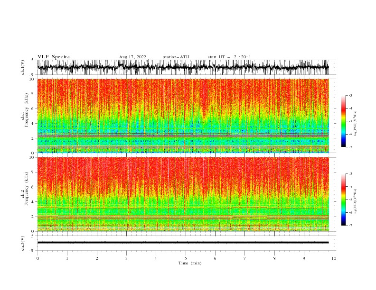Click tick label 7 on the Time axis
Viewport: 376px width, 290px height.
(x=245, y=258)
